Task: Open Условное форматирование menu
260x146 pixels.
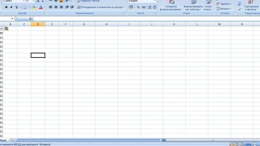Action: click(171, 5)
